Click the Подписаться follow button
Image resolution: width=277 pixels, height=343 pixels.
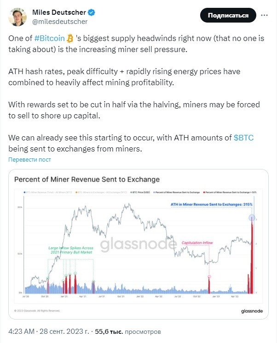pyautogui.click(x=228, y=15)
